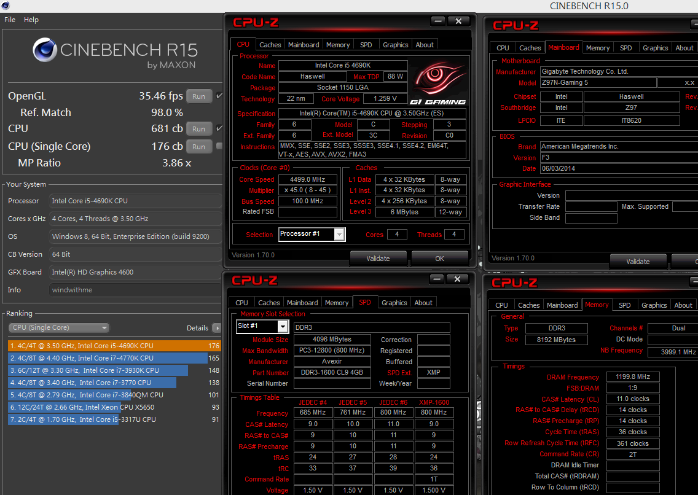Click Row Refresh Cycle Time value 361 clocks

pos(633,443)
